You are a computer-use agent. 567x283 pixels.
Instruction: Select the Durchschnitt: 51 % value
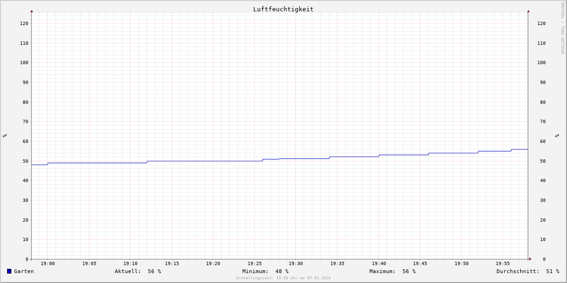pos(528,271)
